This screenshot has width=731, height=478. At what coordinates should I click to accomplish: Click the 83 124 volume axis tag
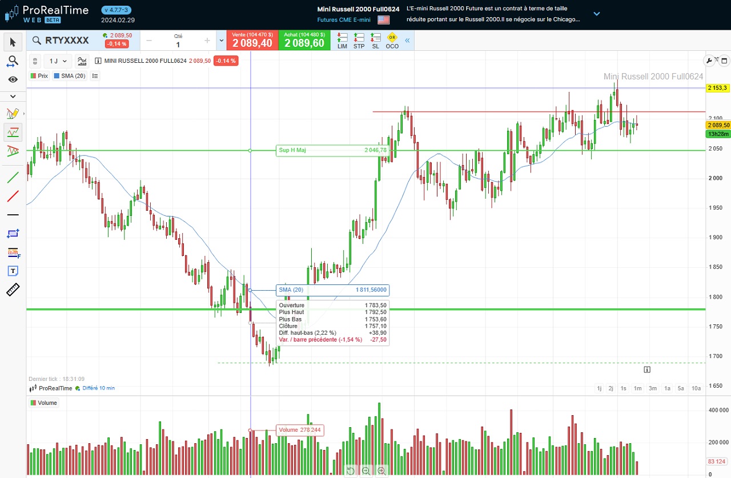(x=717, y=461)
